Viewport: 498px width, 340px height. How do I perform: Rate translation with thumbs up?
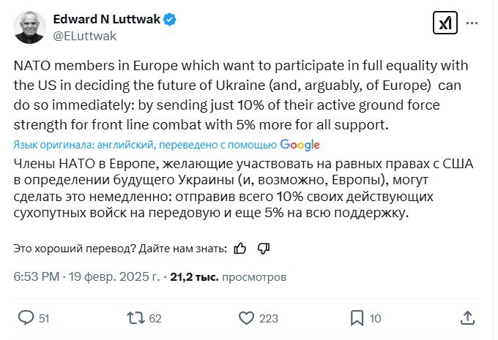click(x=240, y=249)
